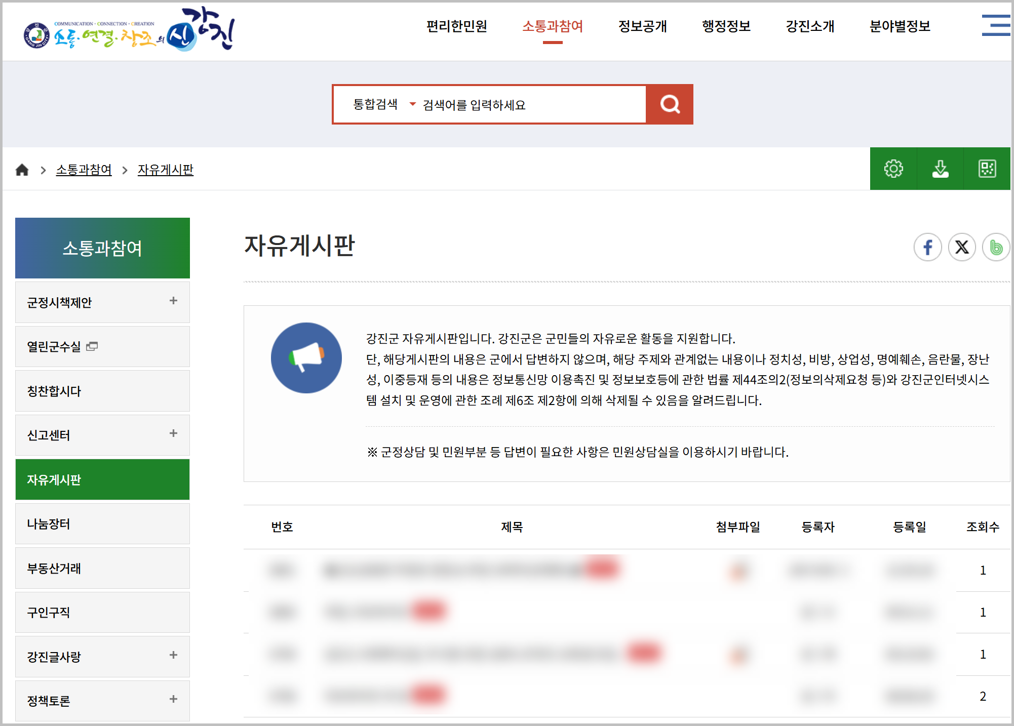Click the green settings gear icon

[893, 169]
